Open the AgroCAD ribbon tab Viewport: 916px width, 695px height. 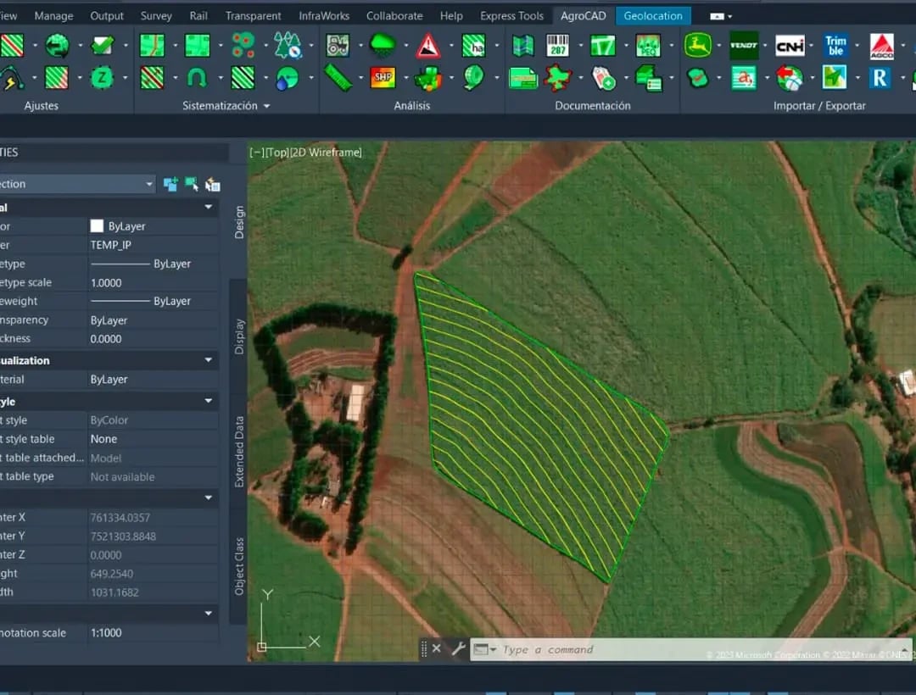[583, 16]
